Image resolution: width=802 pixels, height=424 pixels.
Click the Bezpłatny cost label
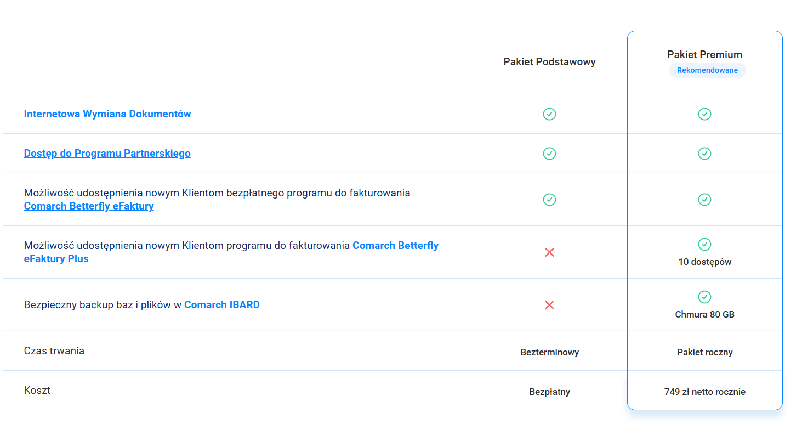(549, 392)
